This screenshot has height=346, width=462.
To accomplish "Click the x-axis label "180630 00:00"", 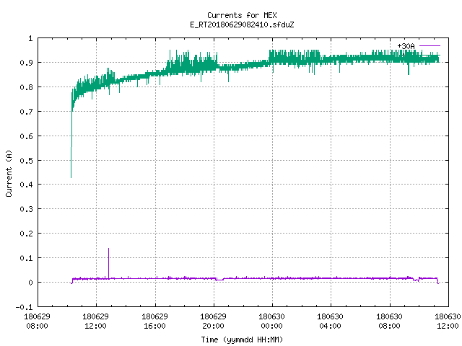I will pos(271,321).
